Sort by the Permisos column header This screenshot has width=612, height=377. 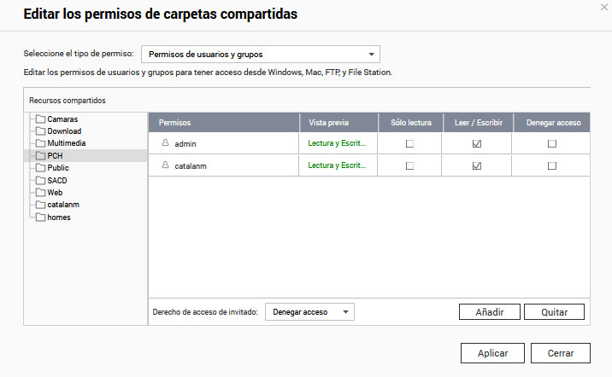click(x=222, y=123)
